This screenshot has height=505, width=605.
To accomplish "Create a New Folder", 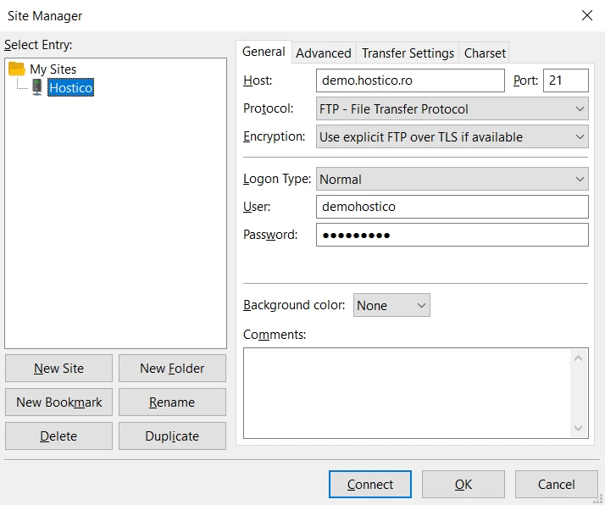I will pos(172,369).
